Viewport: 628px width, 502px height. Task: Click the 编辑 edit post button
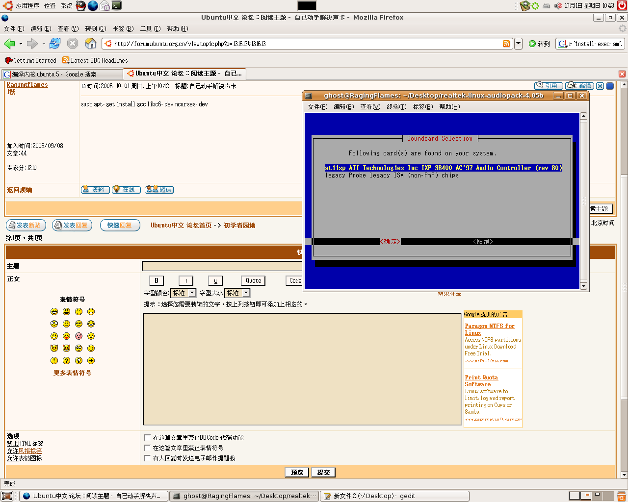(x=579, y=86)
